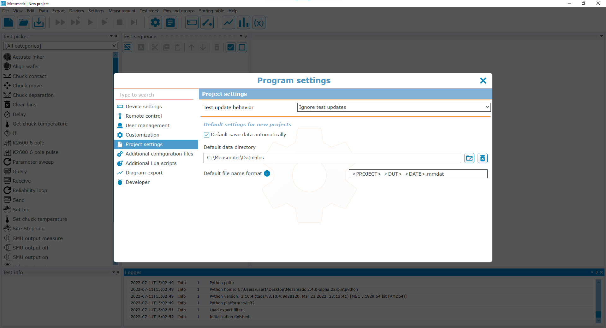
Task: Click the device rack icon in main toolbar
Action: click(192, 22)
